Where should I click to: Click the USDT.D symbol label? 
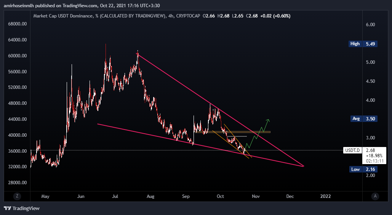(x=352, y=150)
